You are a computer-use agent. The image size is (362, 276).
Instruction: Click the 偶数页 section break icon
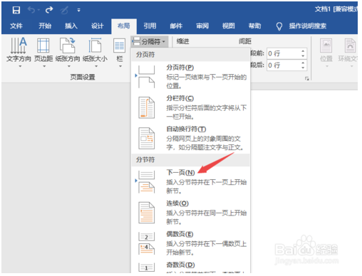pyautogui.click(x=146, y=243)
